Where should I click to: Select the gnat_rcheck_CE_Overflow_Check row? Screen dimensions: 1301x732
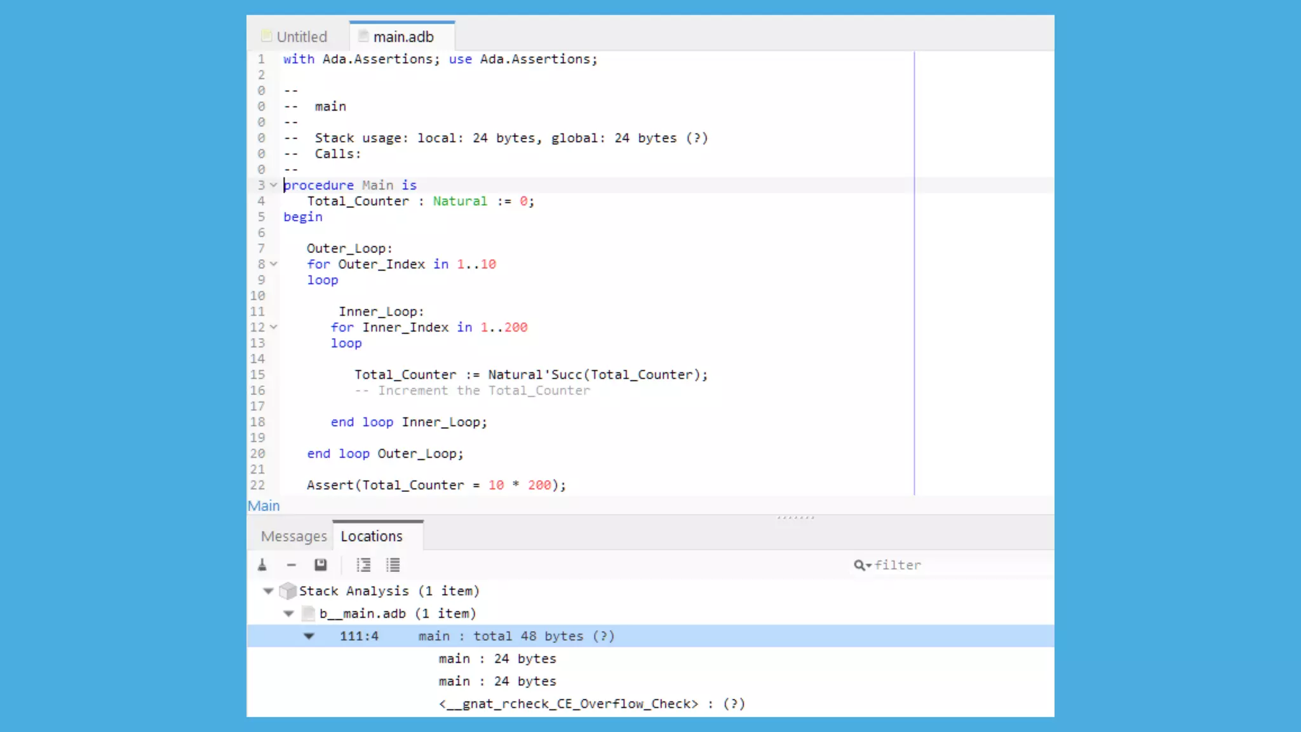click(x=591, y=703)
